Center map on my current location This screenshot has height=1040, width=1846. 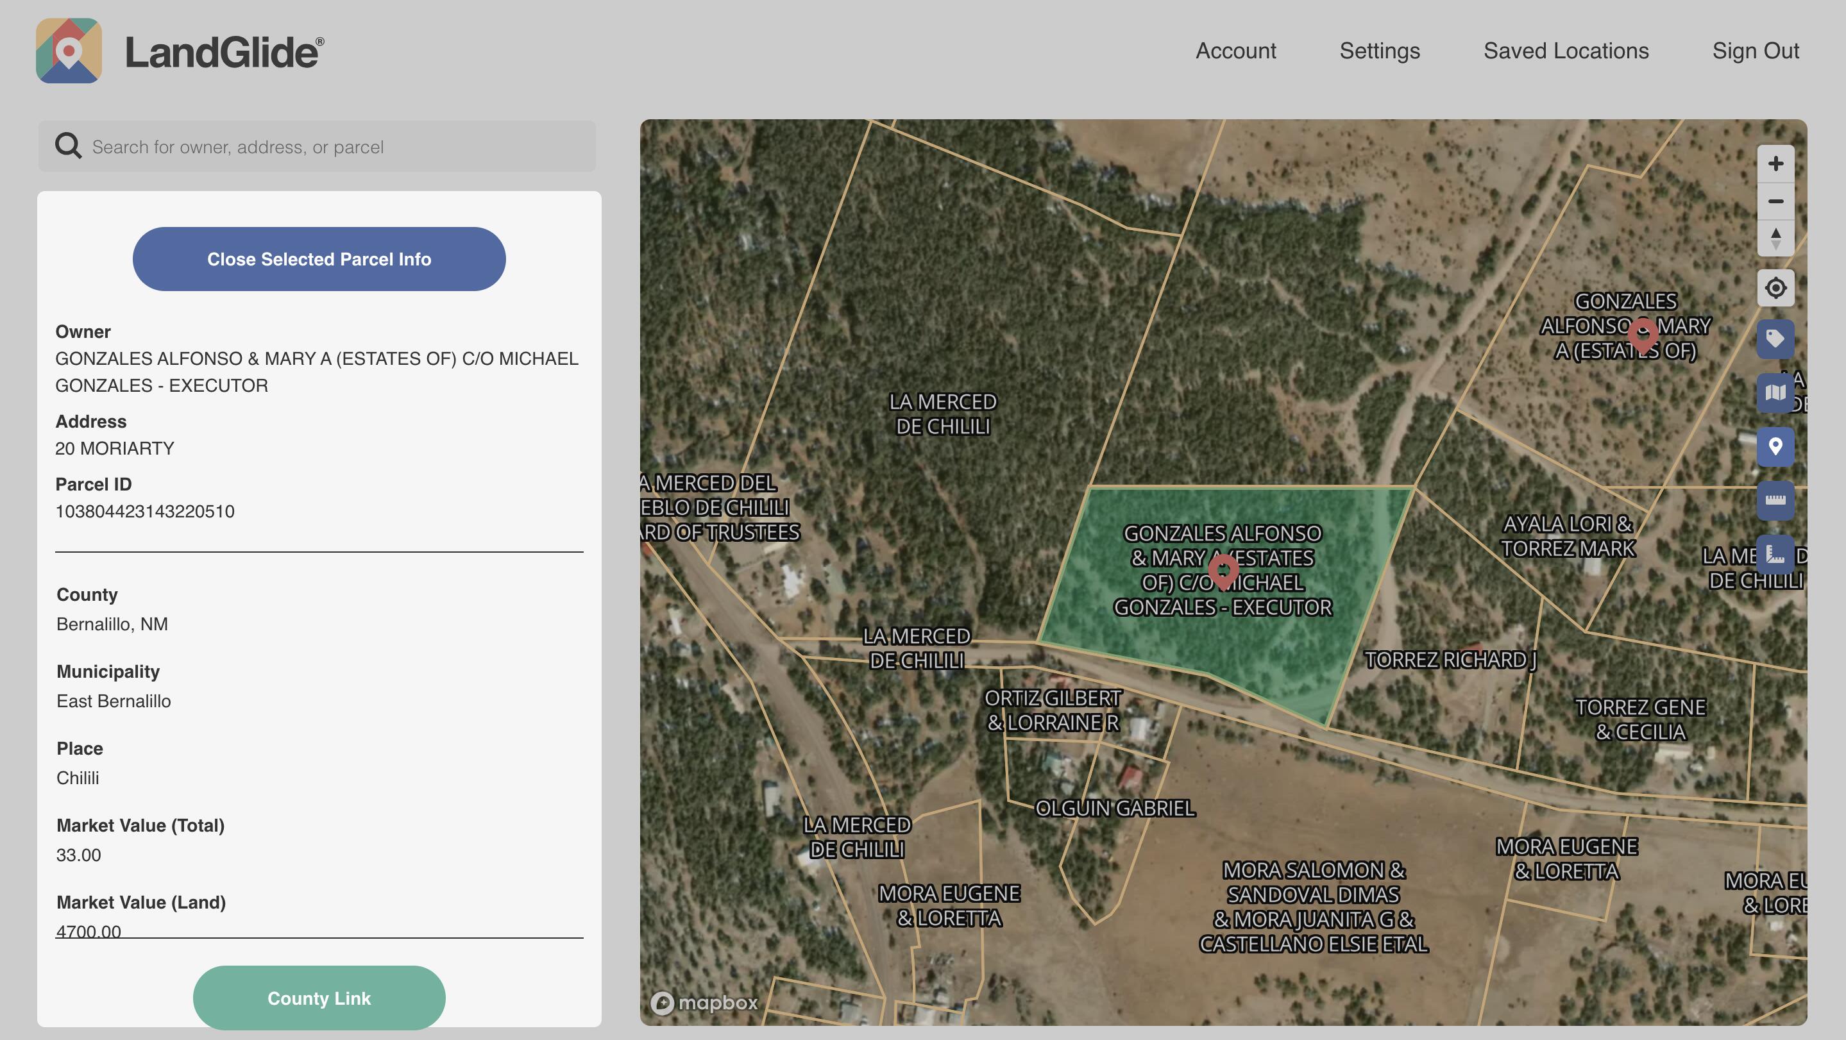pos(1775,287)
